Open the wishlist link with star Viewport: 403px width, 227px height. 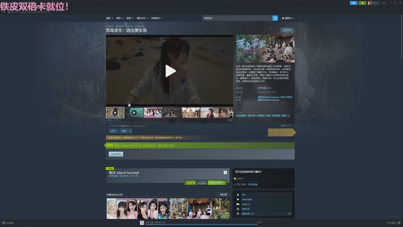[288, 18]
